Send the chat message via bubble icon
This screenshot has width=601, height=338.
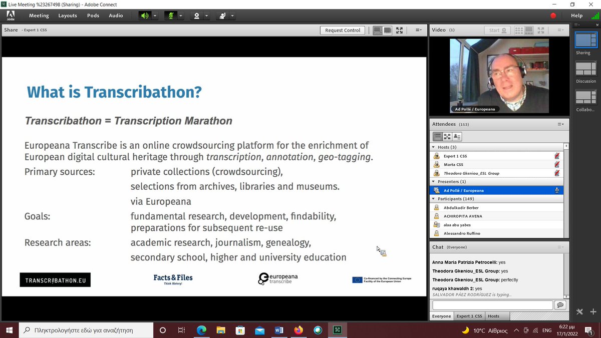pyautogui.click(x=560, y=304)
